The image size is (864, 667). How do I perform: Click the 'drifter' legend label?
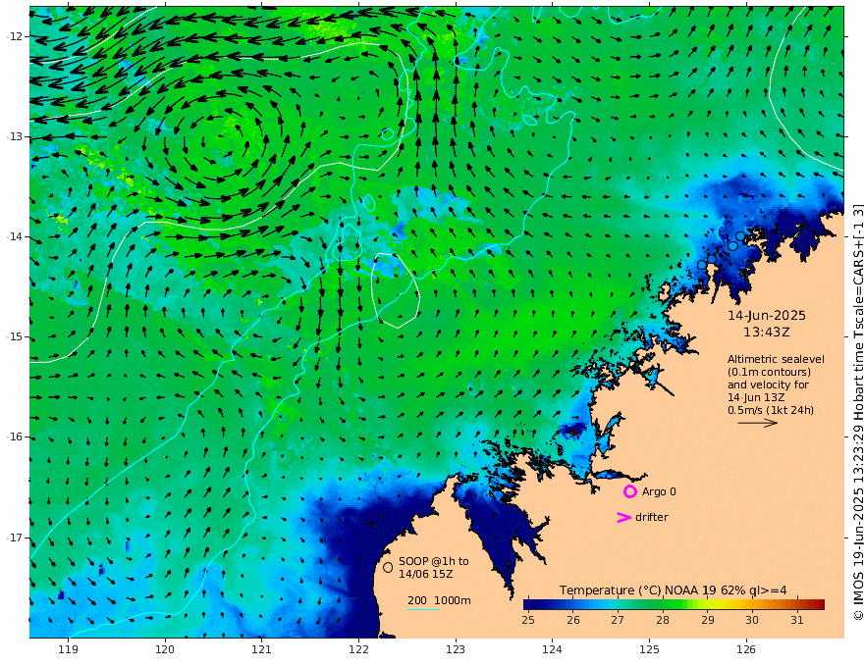652,517
